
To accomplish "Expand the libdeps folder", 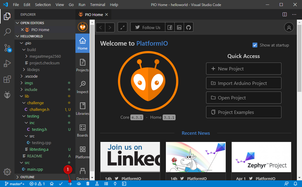I will [45, 69].
